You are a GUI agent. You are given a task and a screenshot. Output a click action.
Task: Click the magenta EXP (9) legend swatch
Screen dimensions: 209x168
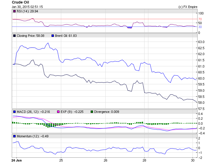tap(58, 112)
